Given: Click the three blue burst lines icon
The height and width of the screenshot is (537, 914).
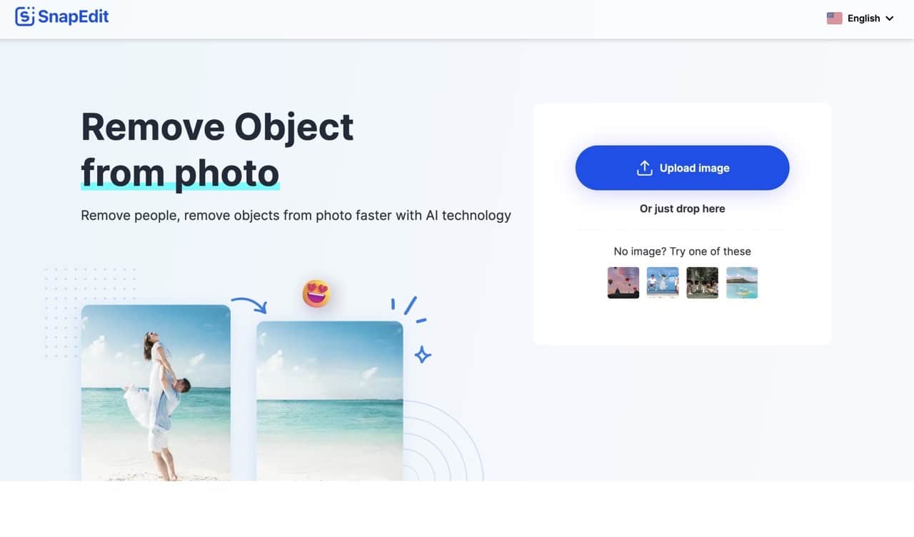Looking at the screenshot, I should (x=408, y=310).
